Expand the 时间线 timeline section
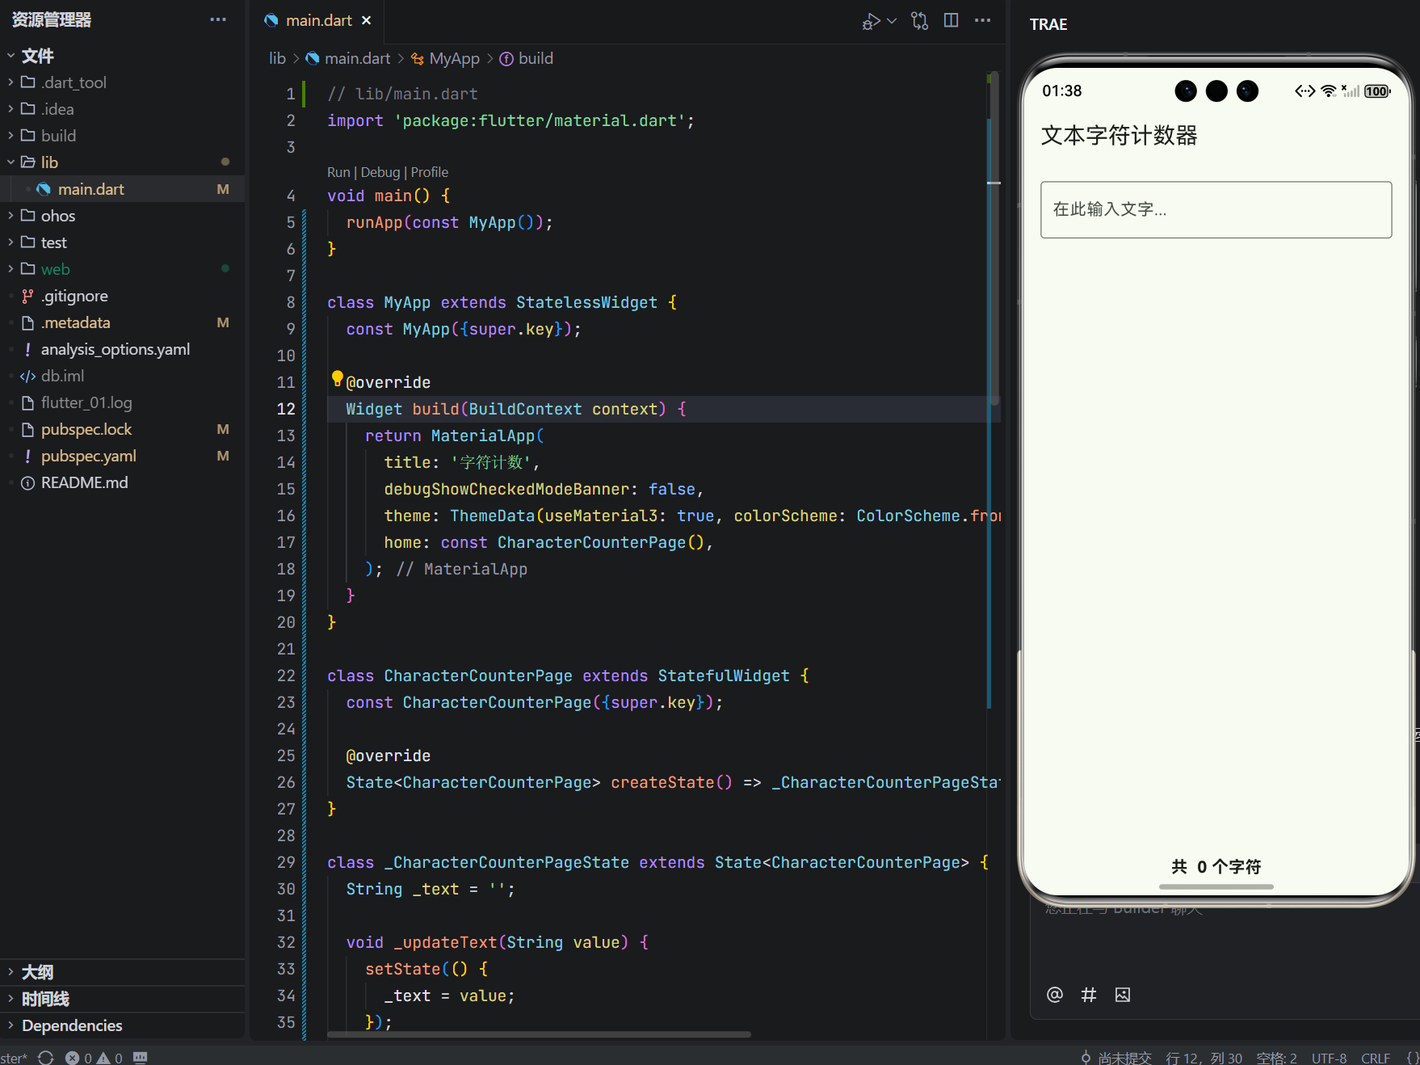 (122, 999)
